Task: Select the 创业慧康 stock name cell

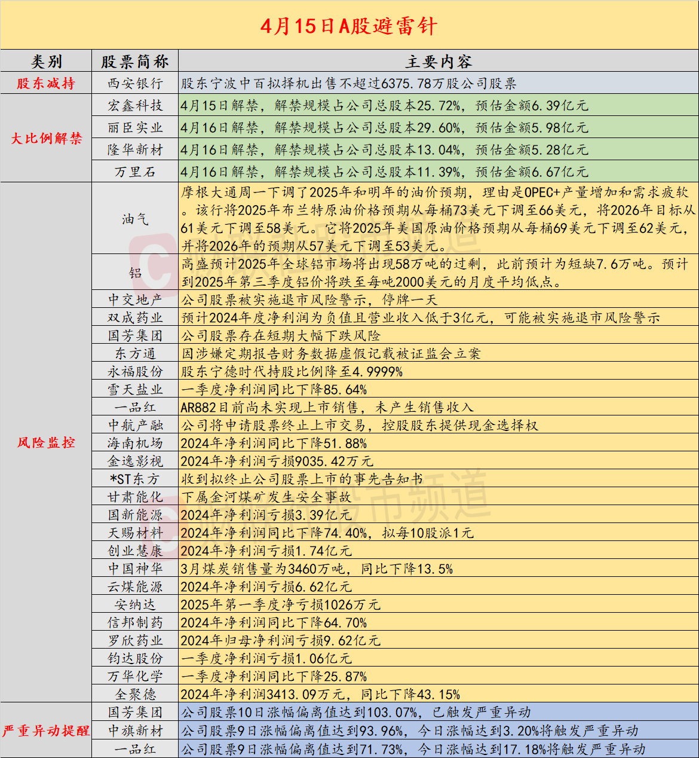Action: [135, 551]
